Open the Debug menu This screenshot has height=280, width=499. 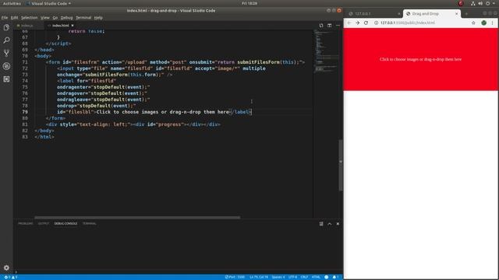(x=66, y=18)
